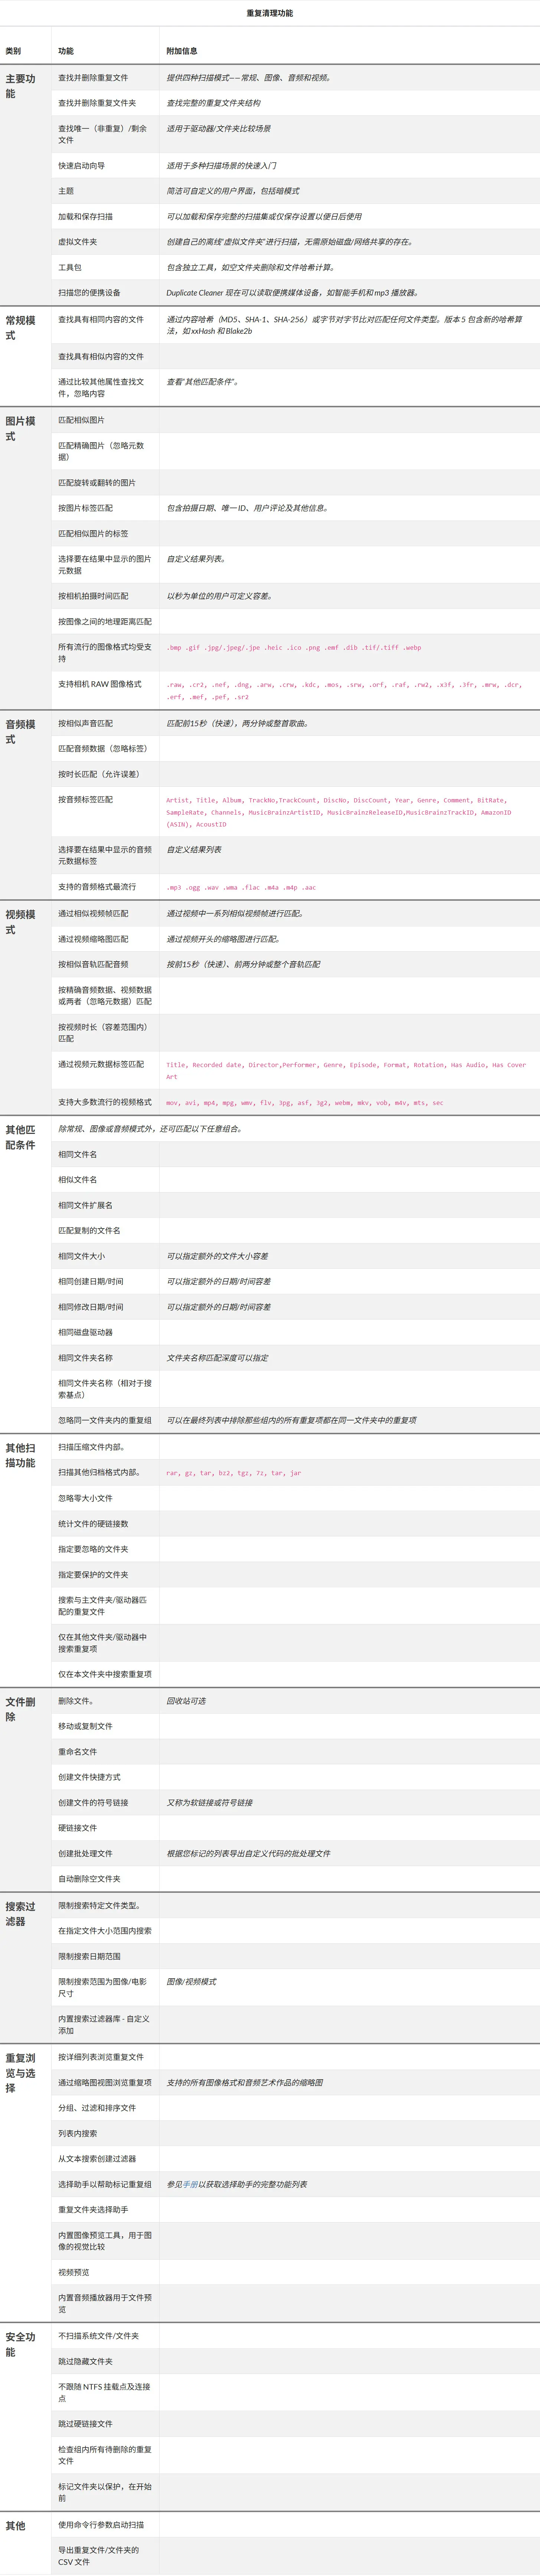Click the "快速启动向导" feature cell

pos(105,166)
